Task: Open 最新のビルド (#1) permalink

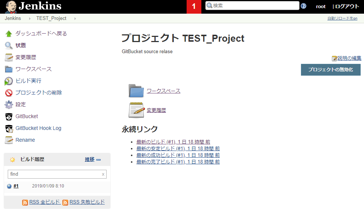Action: (173, 142)
